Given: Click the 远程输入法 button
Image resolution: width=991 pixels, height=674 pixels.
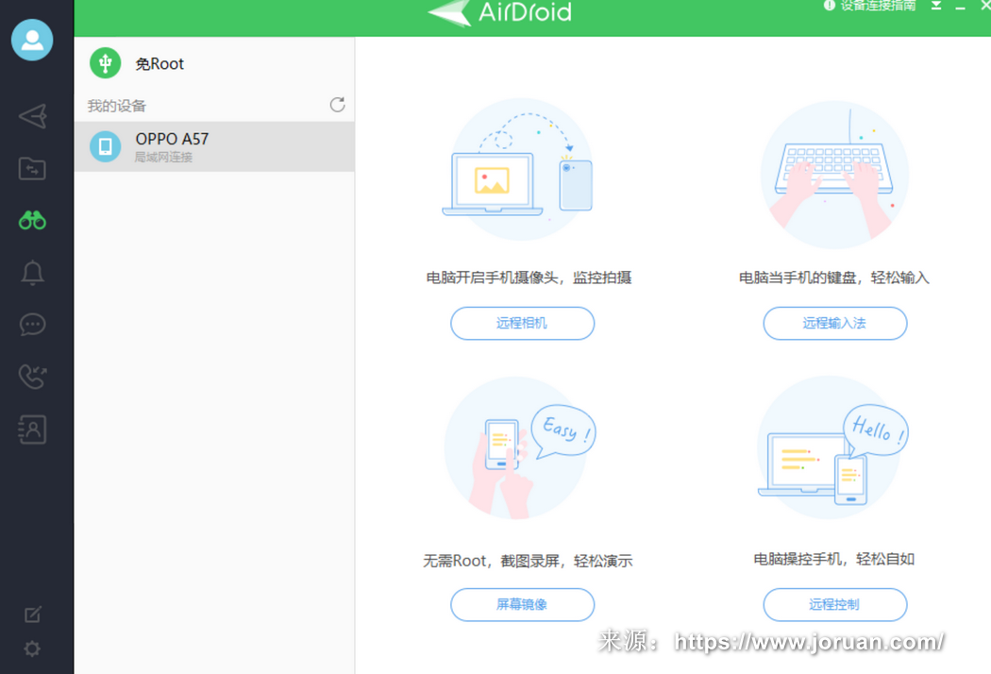Looking at the screenshot, I should pyautogui.click(x=834, y=323).
